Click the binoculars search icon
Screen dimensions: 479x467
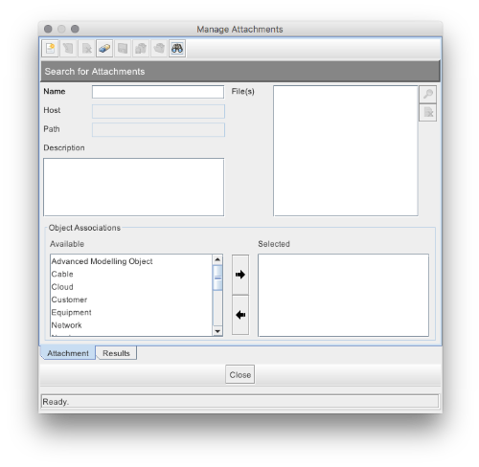click(177, 49)
